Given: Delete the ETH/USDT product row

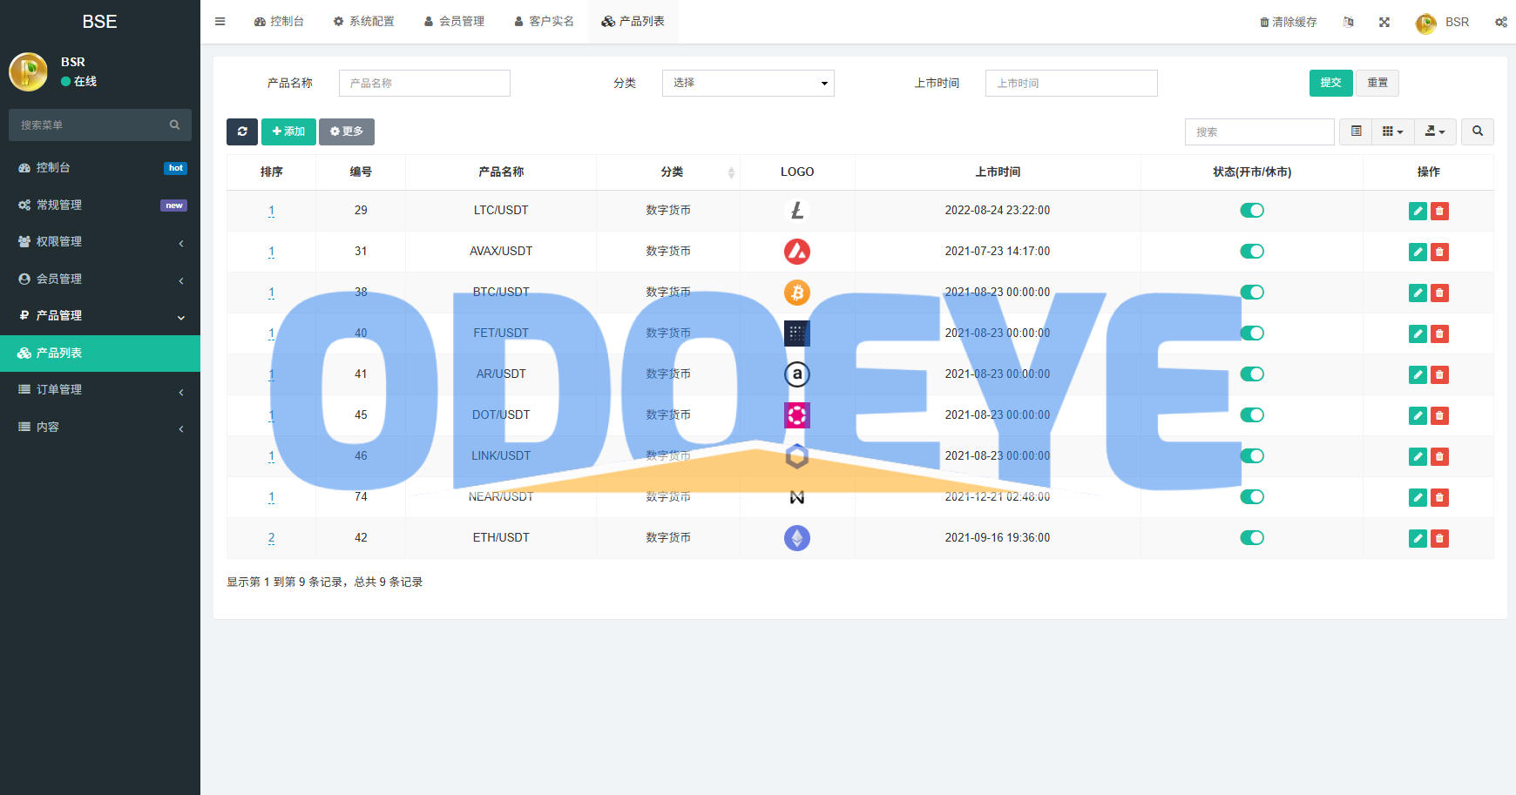Looking at the screenshot, I should [1439, 538].
